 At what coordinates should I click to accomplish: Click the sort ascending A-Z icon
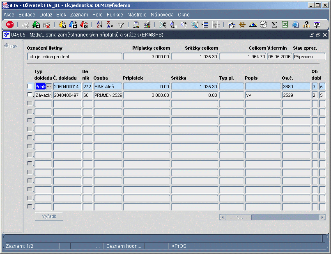(99, 25)
